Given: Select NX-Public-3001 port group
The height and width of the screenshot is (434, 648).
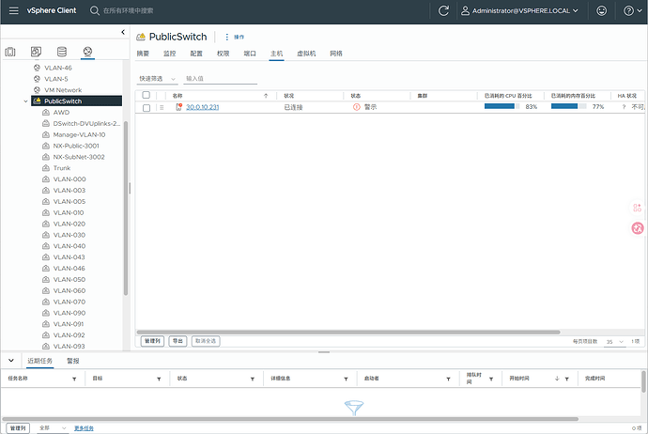Looking at the screenshot, I should click(76, 146).
